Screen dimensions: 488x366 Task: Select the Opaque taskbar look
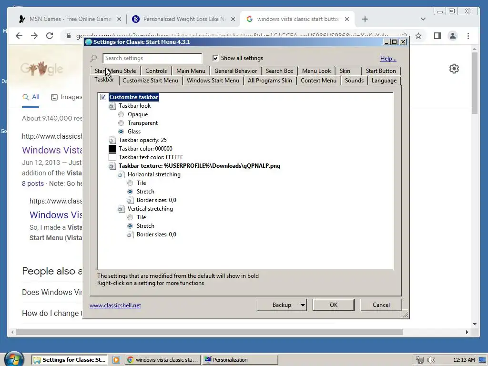tap(121, 114)
